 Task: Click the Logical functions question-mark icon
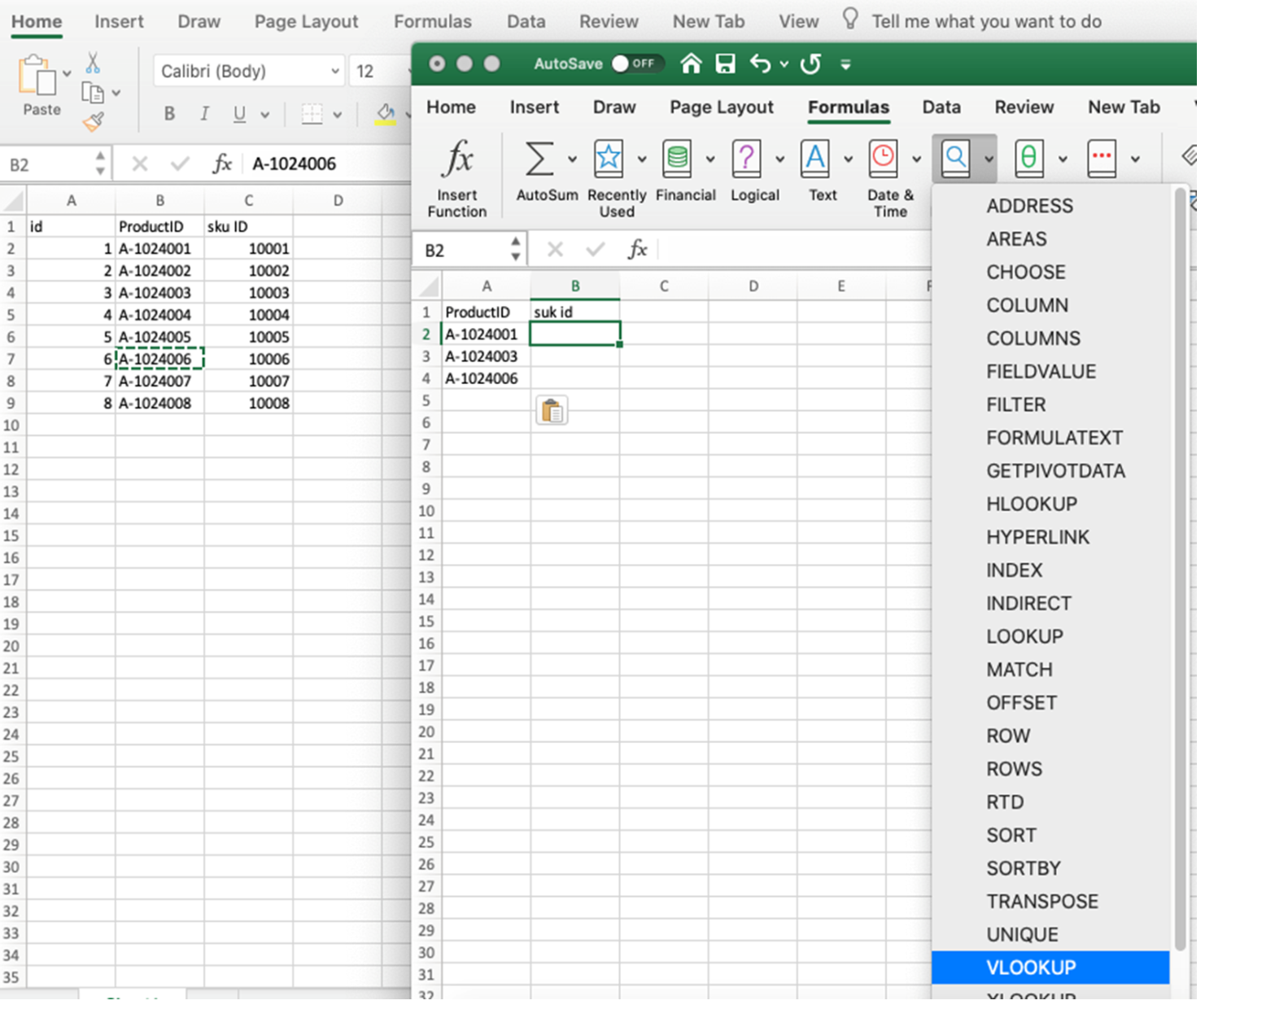click(x=746, y=158)
